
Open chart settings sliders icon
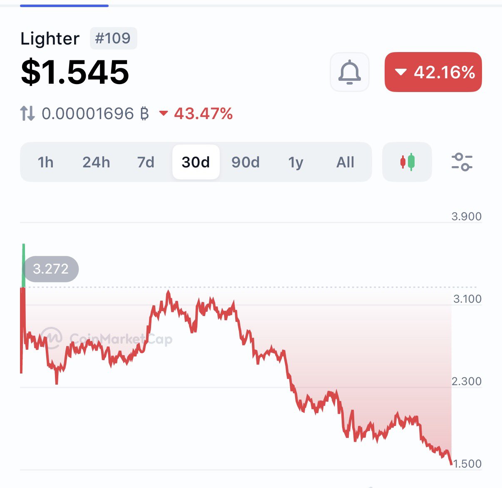coord(462,162)
